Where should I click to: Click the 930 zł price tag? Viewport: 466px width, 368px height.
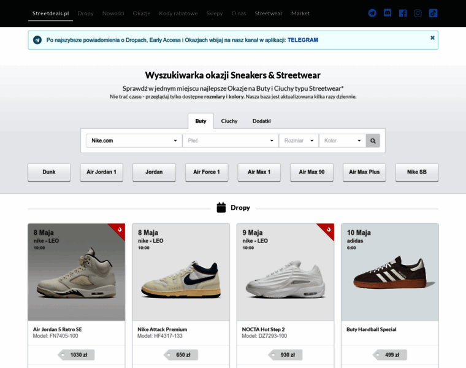coord(285,355)
